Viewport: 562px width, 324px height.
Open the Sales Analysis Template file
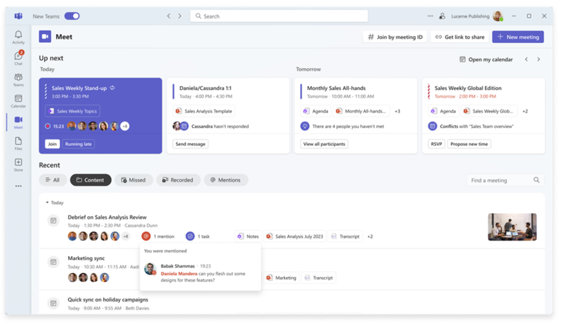click(204, 111)
